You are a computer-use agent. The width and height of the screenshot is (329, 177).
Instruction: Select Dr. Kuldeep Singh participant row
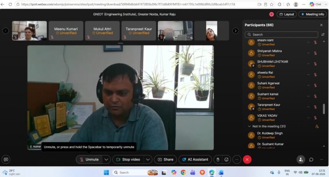tap(282, 135)
